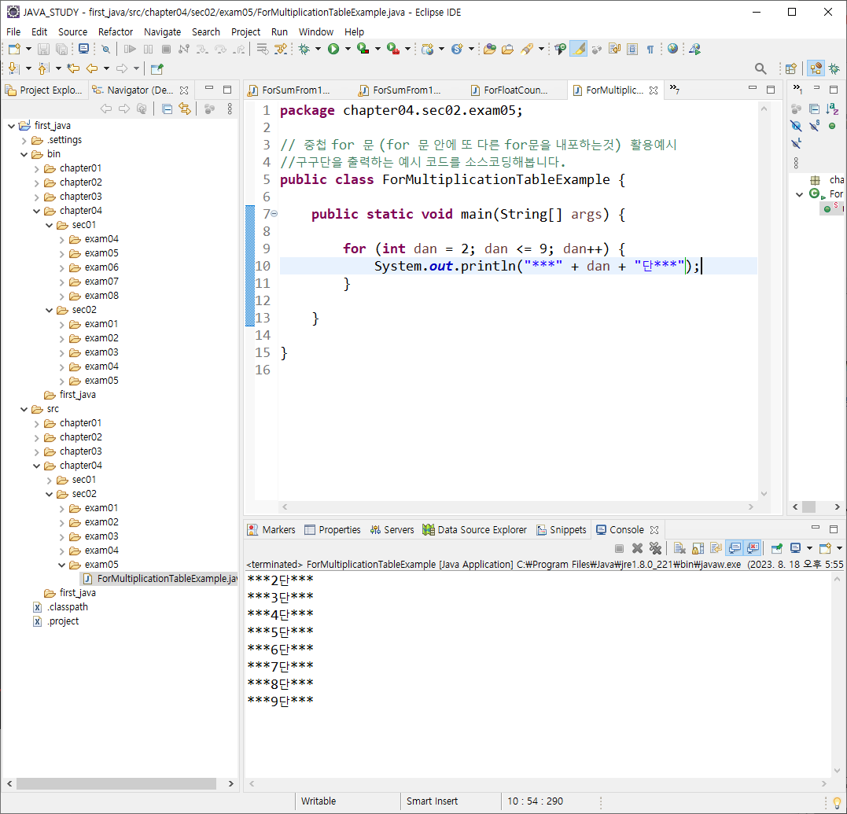The image size is (847, 814).
Task: Click the Open Type folder icon
Action: (x=489, y=49)
